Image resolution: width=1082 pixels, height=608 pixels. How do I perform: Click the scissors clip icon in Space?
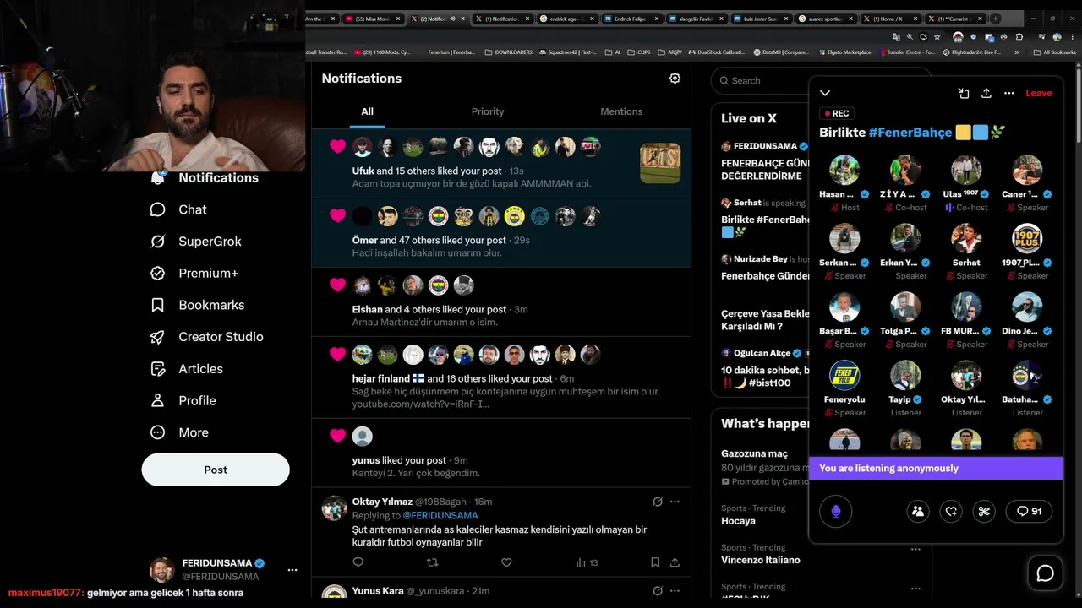pyautogui.click(x=984, y=511)
